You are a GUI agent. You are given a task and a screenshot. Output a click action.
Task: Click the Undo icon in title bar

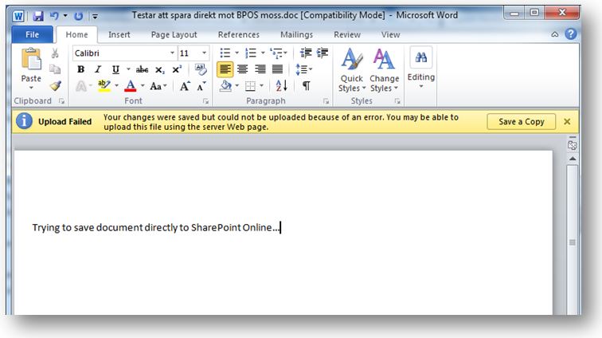[x=54, y=16]
